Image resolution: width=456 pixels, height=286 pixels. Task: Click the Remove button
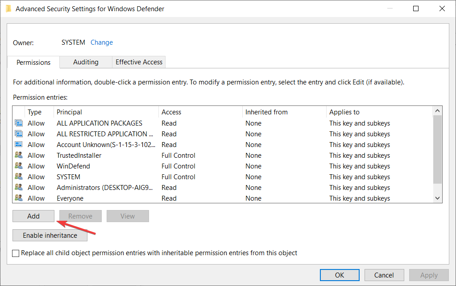(x=80, y=216)
